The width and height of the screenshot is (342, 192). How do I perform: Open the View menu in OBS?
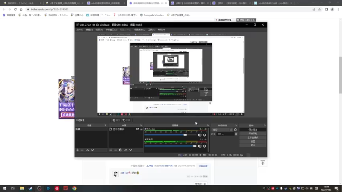point(99,29)
